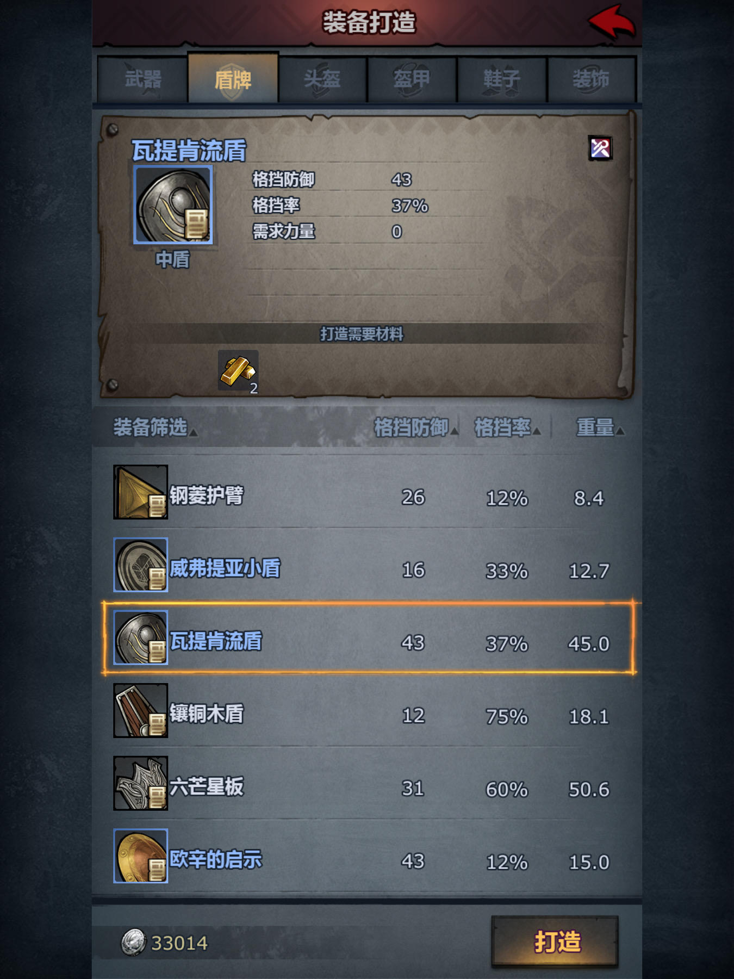Tap the gold bar material icon
This screenshot has width=734, height=979.
coord(238,371)
